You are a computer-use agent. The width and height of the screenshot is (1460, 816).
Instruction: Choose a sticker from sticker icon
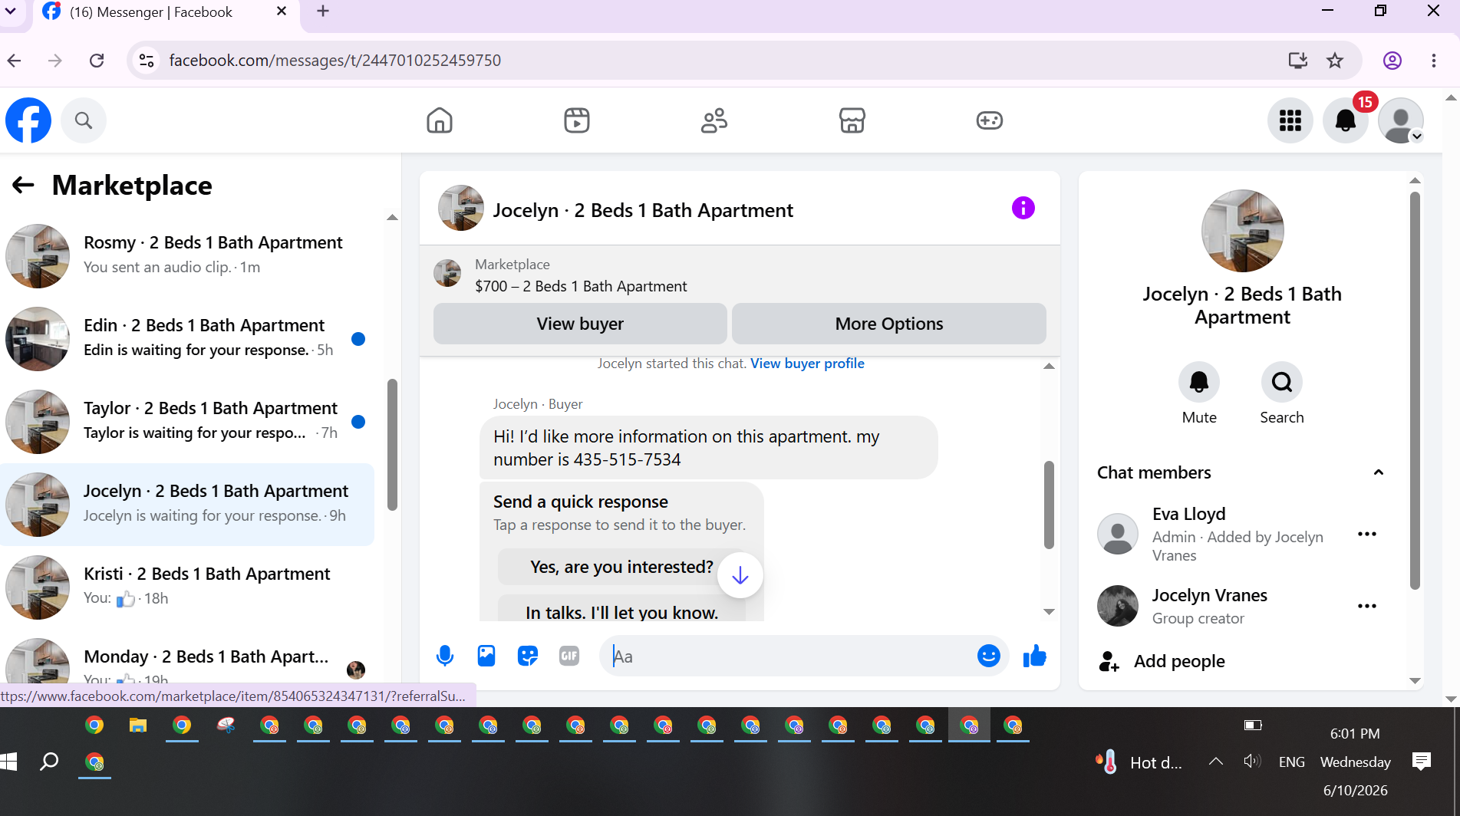528,656
